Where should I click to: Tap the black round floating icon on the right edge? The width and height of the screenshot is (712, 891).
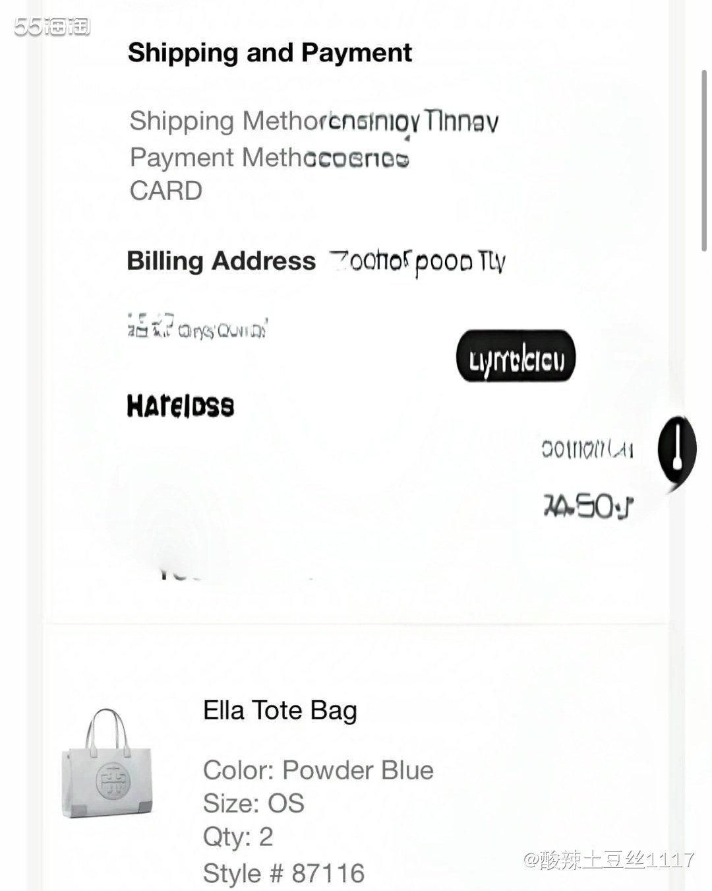[677, 451]
